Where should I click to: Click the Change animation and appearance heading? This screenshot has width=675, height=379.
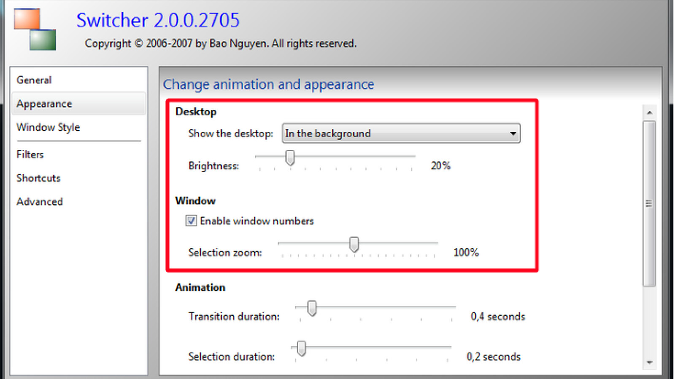(268, 84)
